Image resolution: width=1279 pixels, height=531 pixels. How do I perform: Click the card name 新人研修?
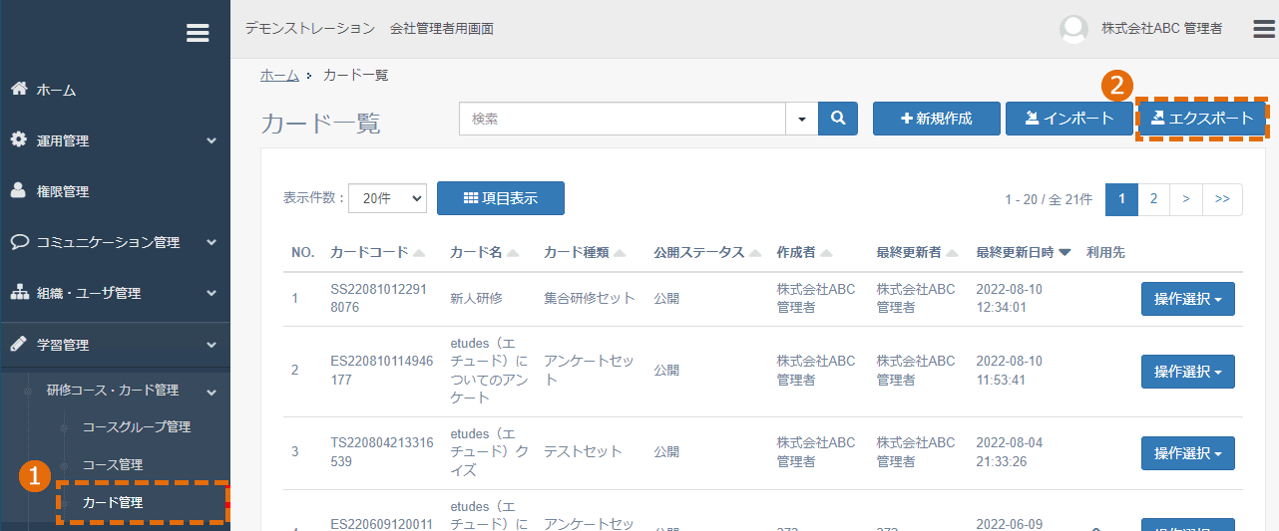tap(476, 299)
